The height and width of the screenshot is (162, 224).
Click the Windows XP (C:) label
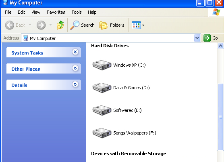click(x=129, y=65)
